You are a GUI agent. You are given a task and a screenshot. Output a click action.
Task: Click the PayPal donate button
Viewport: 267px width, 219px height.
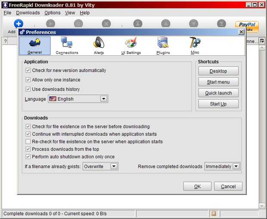(247, 27)
